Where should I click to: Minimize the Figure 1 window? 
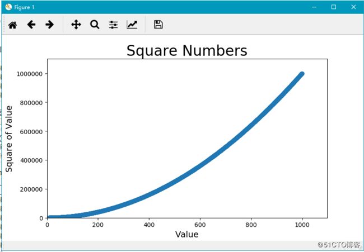[x=314, y=7]
